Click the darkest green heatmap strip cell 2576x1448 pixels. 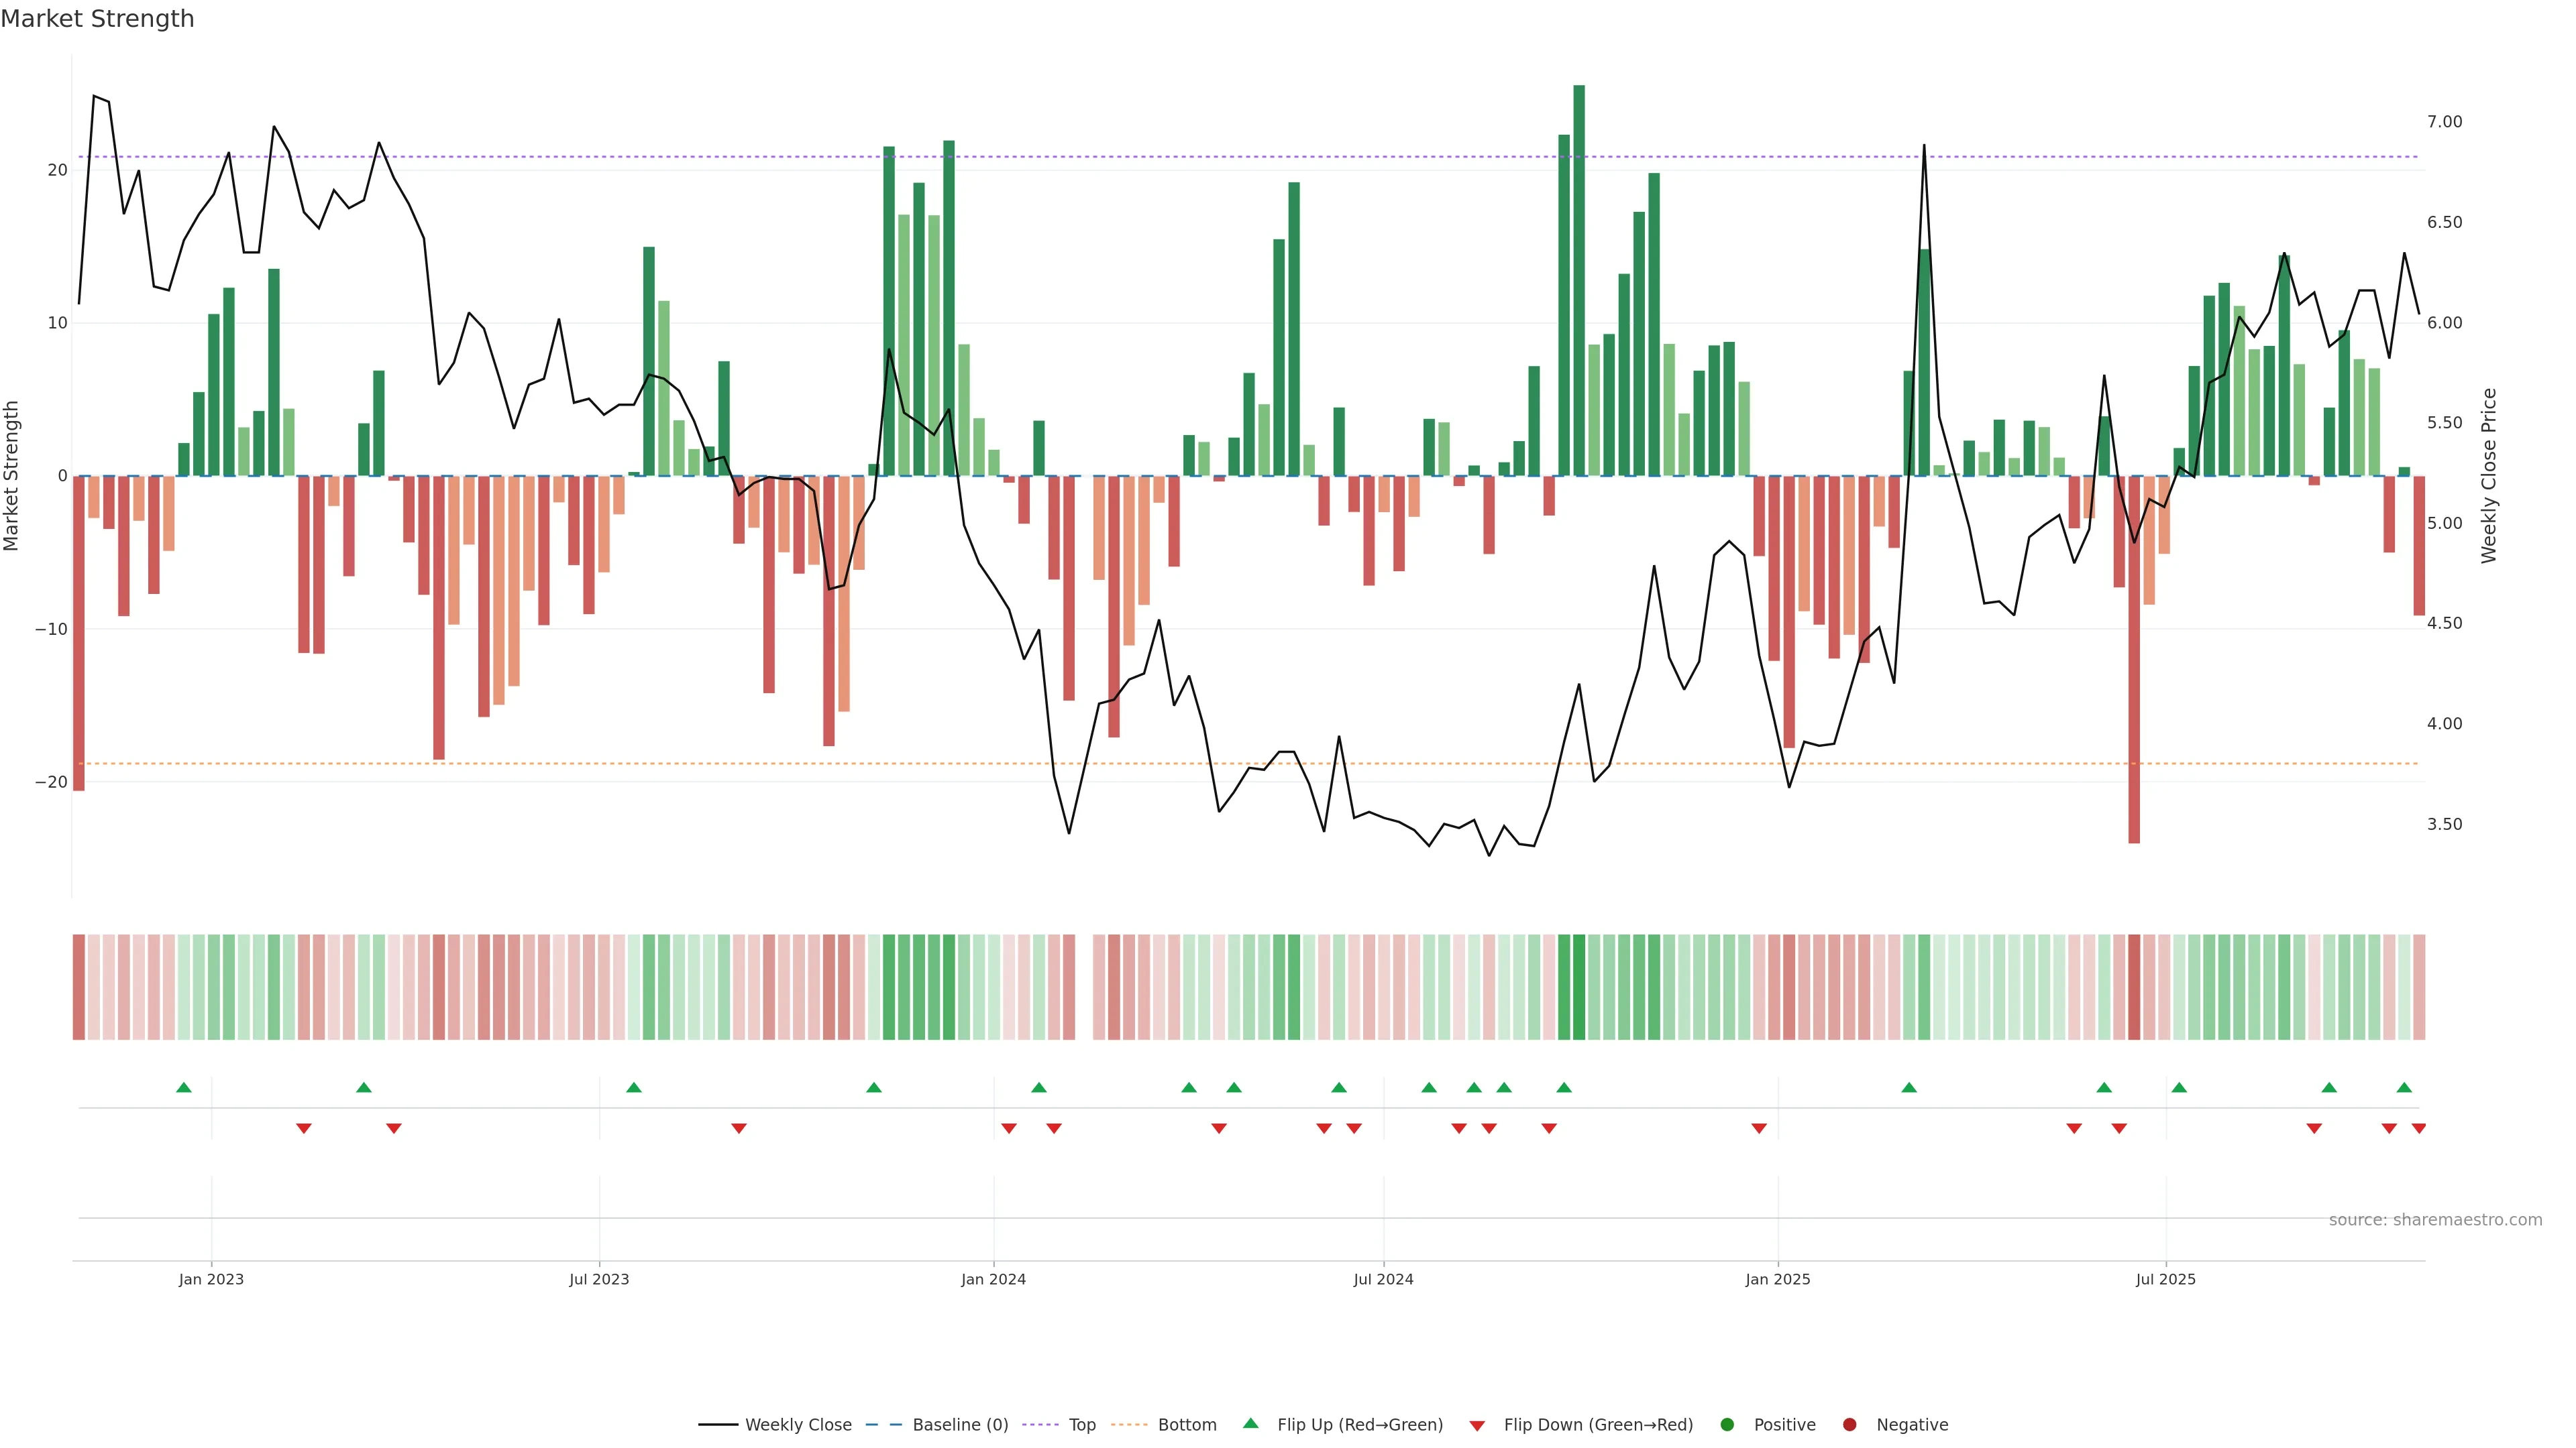coord(1579,987)
